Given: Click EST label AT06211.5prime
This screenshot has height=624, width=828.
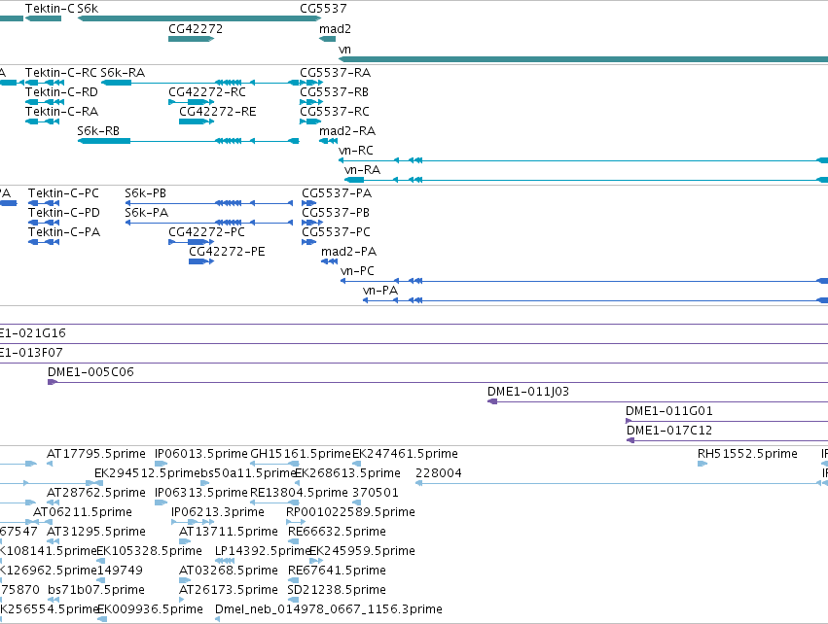Looking at the screenshot, I should 83,512.
